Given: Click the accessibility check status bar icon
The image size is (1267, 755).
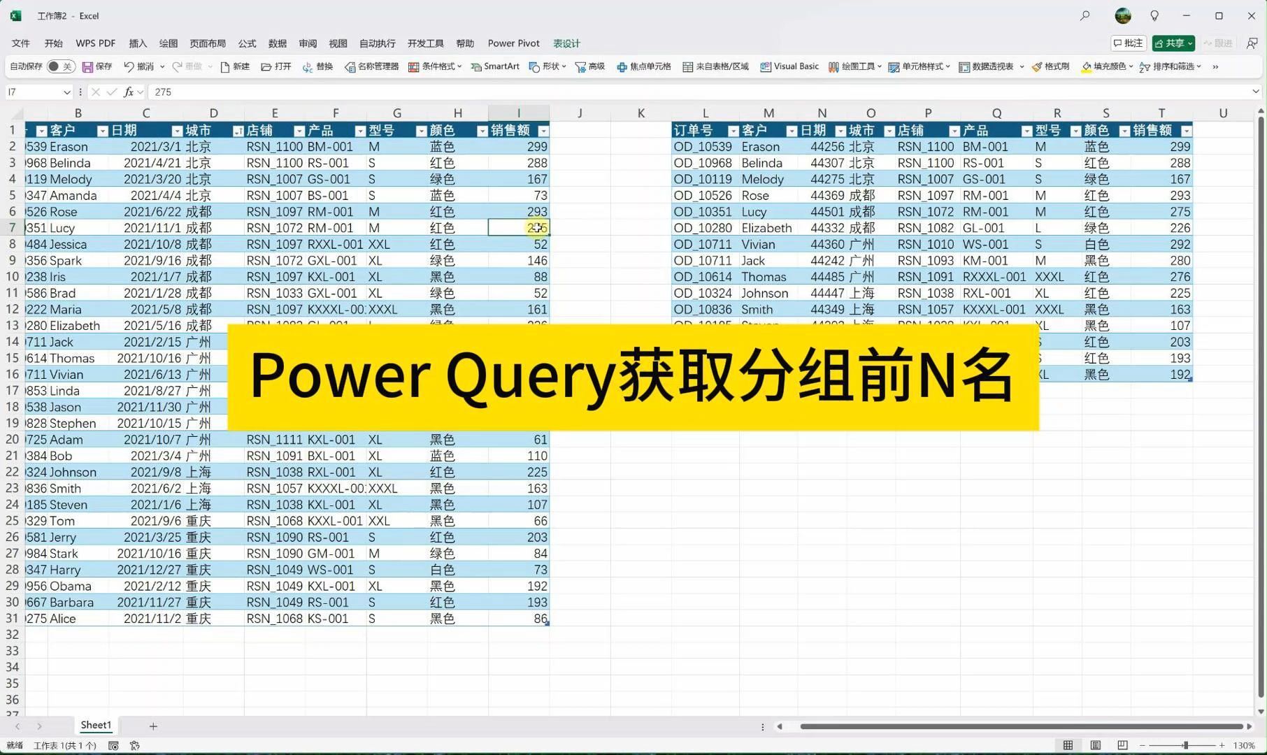Looking at the screenshot, I should tap(135, 746).
